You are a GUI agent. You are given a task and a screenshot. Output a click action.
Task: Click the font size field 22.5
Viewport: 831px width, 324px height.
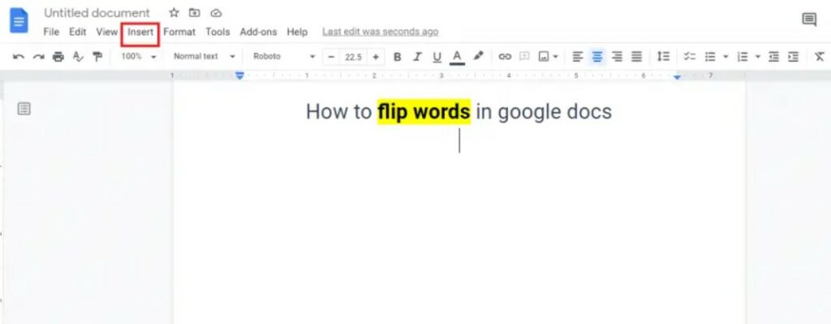click(353, 57)
